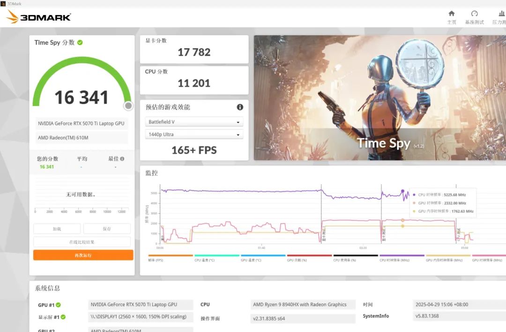Click the Time Spy title on the banner
This screenshot has height=332, width=506.
384,143
